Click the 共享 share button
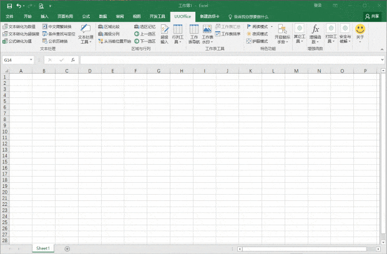The width and height of the screenshot is (387, 254). coord(372,16)
